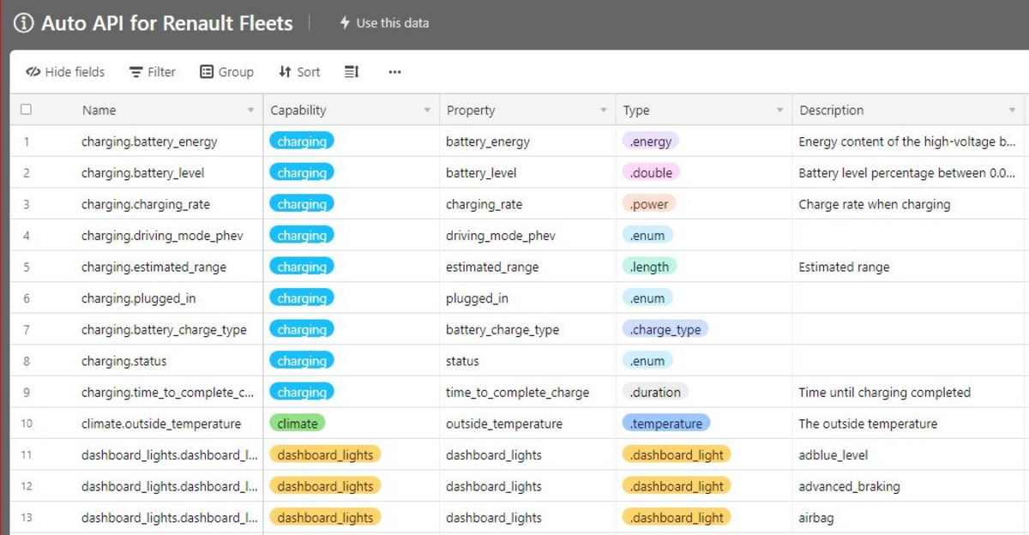Click row number 9
This screenshot has width=1029, height=535.
(27, 392)
